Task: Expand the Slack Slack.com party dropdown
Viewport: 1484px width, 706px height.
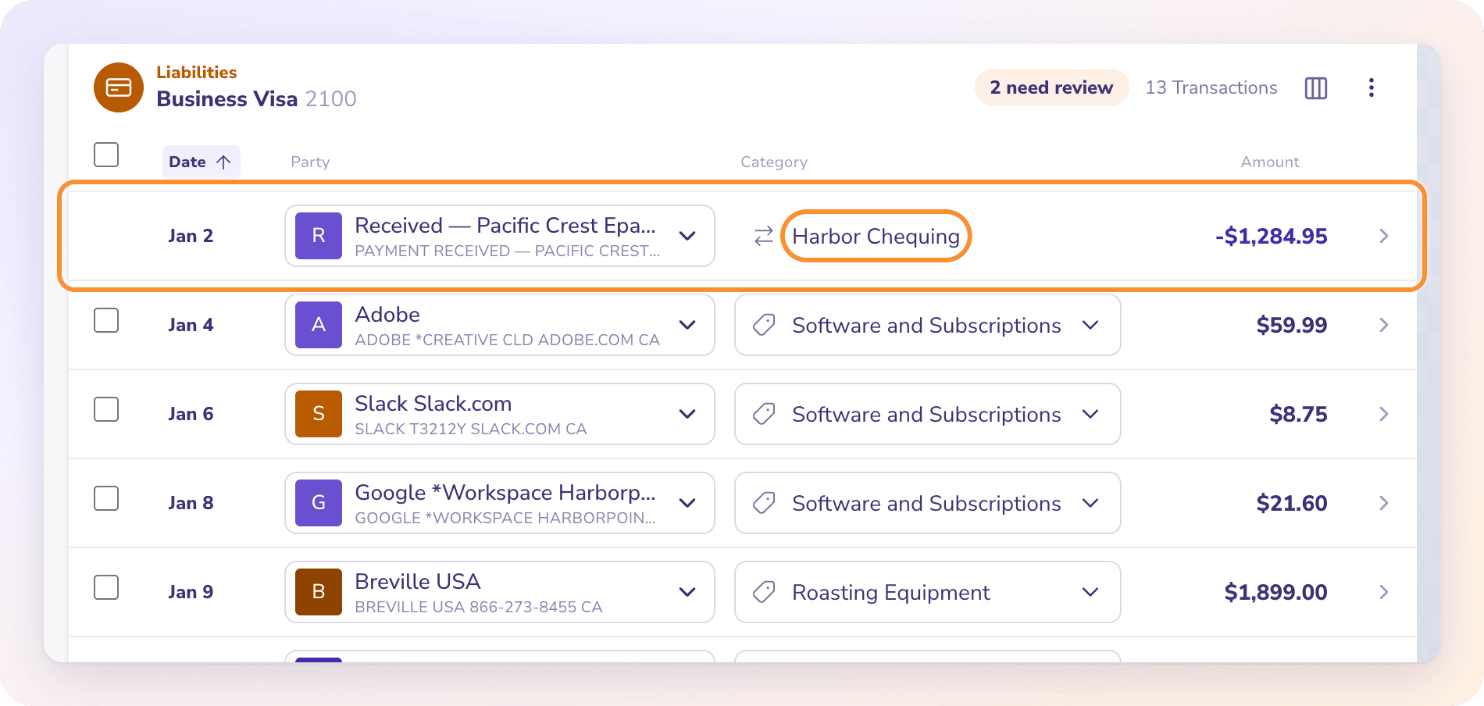Action: click(x=687, y=414)
